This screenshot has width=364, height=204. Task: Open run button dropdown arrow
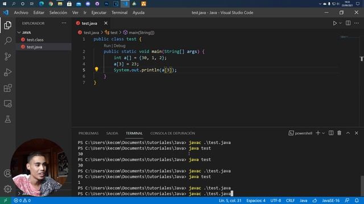[x=340, y=23]
